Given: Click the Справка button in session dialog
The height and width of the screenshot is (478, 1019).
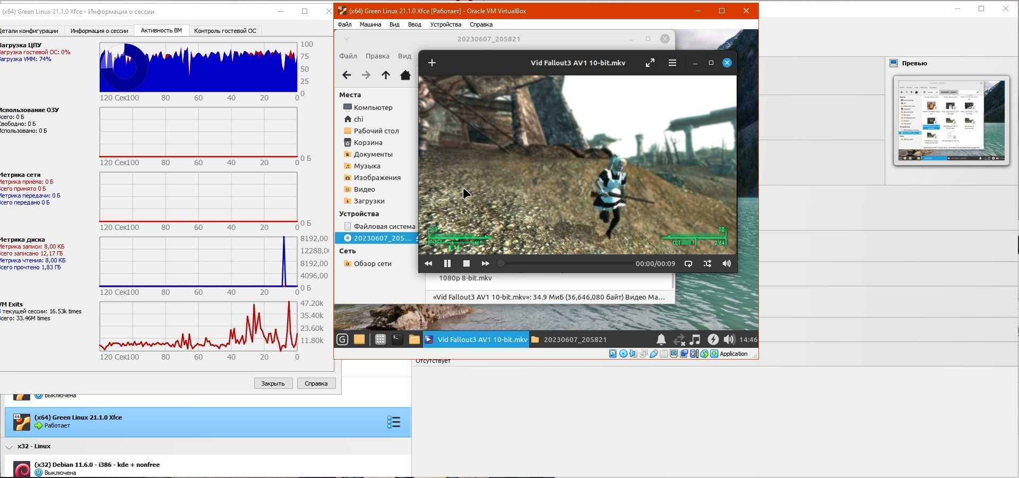Looking at the screenshot, I should click(316, 383).
